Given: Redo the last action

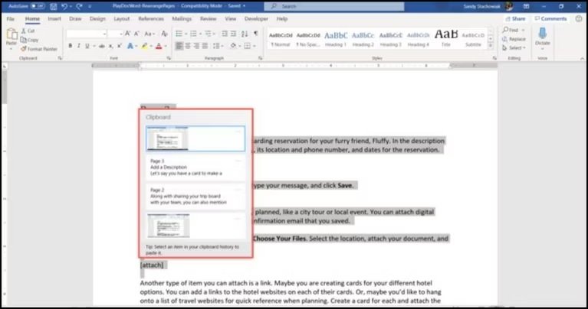Looking at the screenshot, I should coord(79,6).
